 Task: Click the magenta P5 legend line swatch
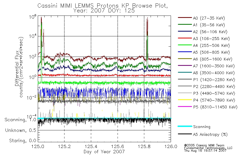coord(185,107)
